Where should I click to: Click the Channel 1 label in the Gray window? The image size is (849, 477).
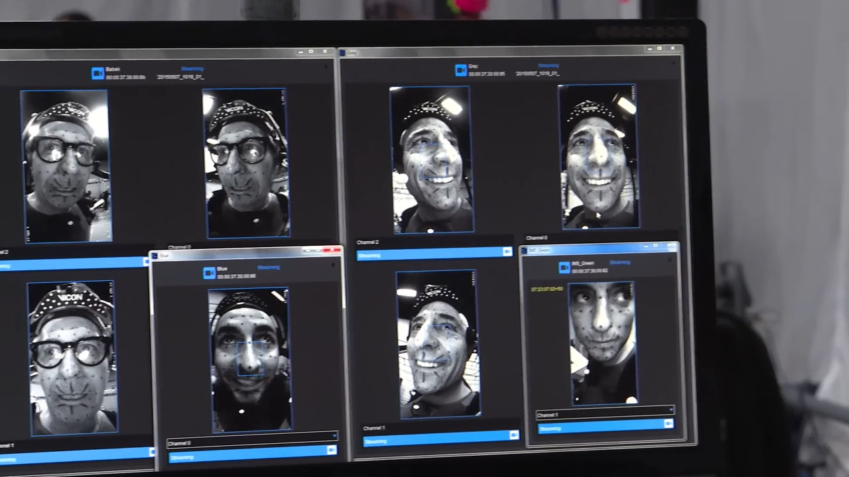pos(374,428)
